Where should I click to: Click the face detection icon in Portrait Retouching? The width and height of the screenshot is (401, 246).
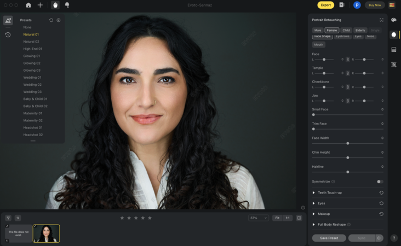tap(381, 20)
